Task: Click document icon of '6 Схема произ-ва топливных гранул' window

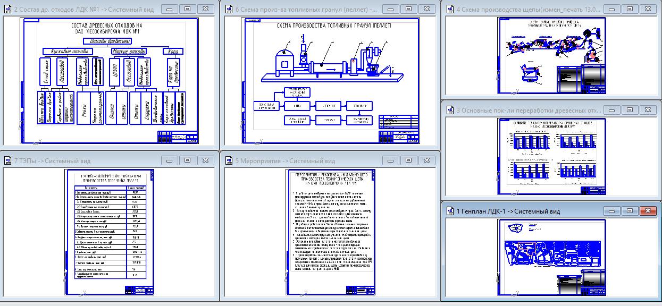Action: pos(229,9)
